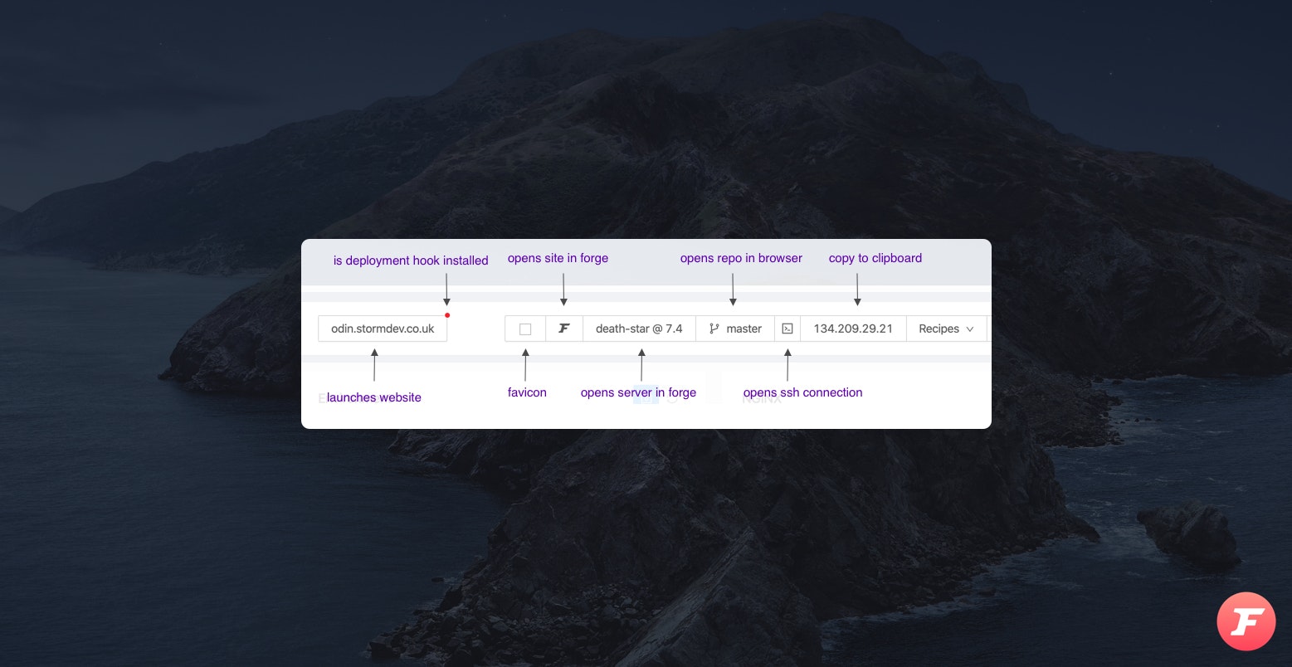Click the git branch icon beside master
Viewport: 1292px width, 667px height.
(x=714, y=329)
